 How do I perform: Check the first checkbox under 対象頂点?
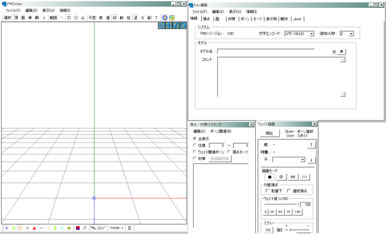(x=267, y=191)
